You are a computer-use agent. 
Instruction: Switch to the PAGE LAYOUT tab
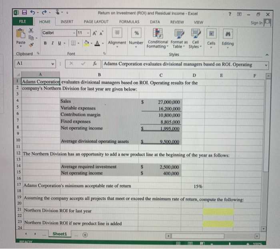(x=96, y=22)
